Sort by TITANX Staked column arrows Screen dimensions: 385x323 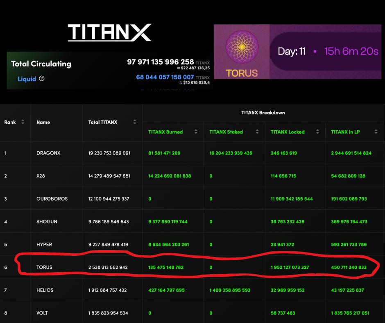[x=257, y=132]
